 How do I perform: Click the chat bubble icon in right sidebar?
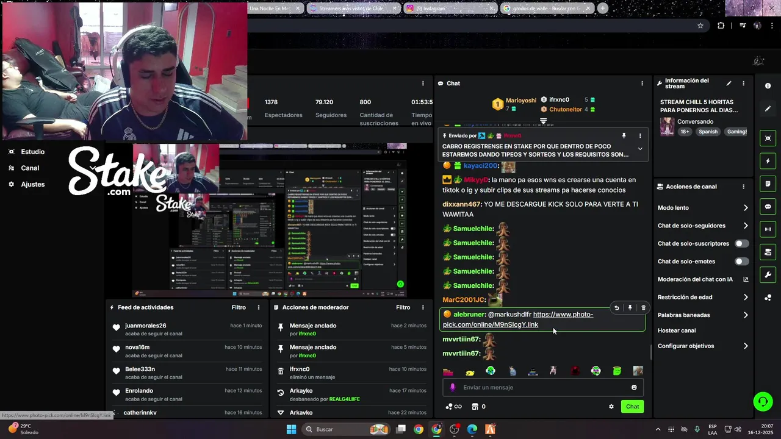click(x=768, y=207)
